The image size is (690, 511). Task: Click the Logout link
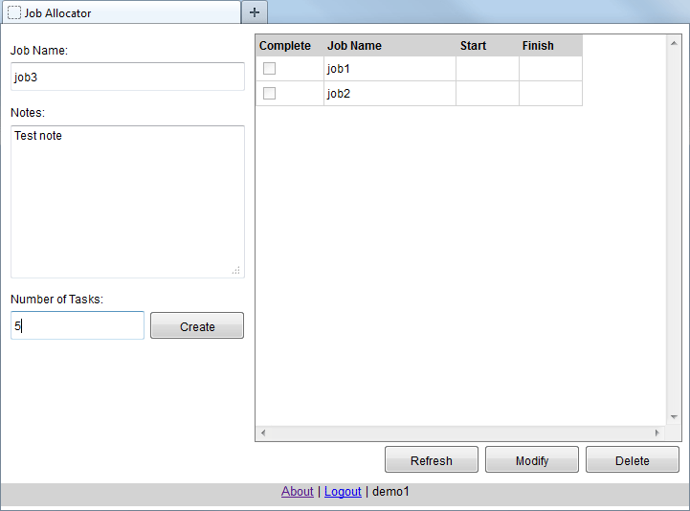pyautogui.click(x=343, y=491)
